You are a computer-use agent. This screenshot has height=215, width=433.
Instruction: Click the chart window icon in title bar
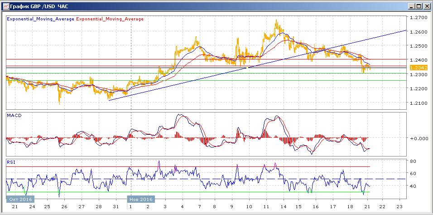pos(5,6)
